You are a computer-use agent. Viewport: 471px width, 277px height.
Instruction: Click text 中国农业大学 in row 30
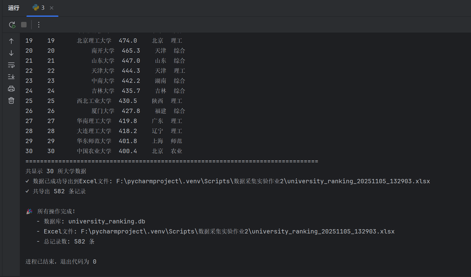(94, 151)
